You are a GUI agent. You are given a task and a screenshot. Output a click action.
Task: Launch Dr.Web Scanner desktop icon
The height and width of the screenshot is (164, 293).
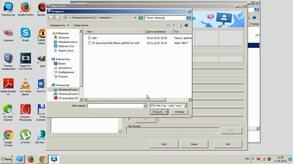tap(8, 113)
